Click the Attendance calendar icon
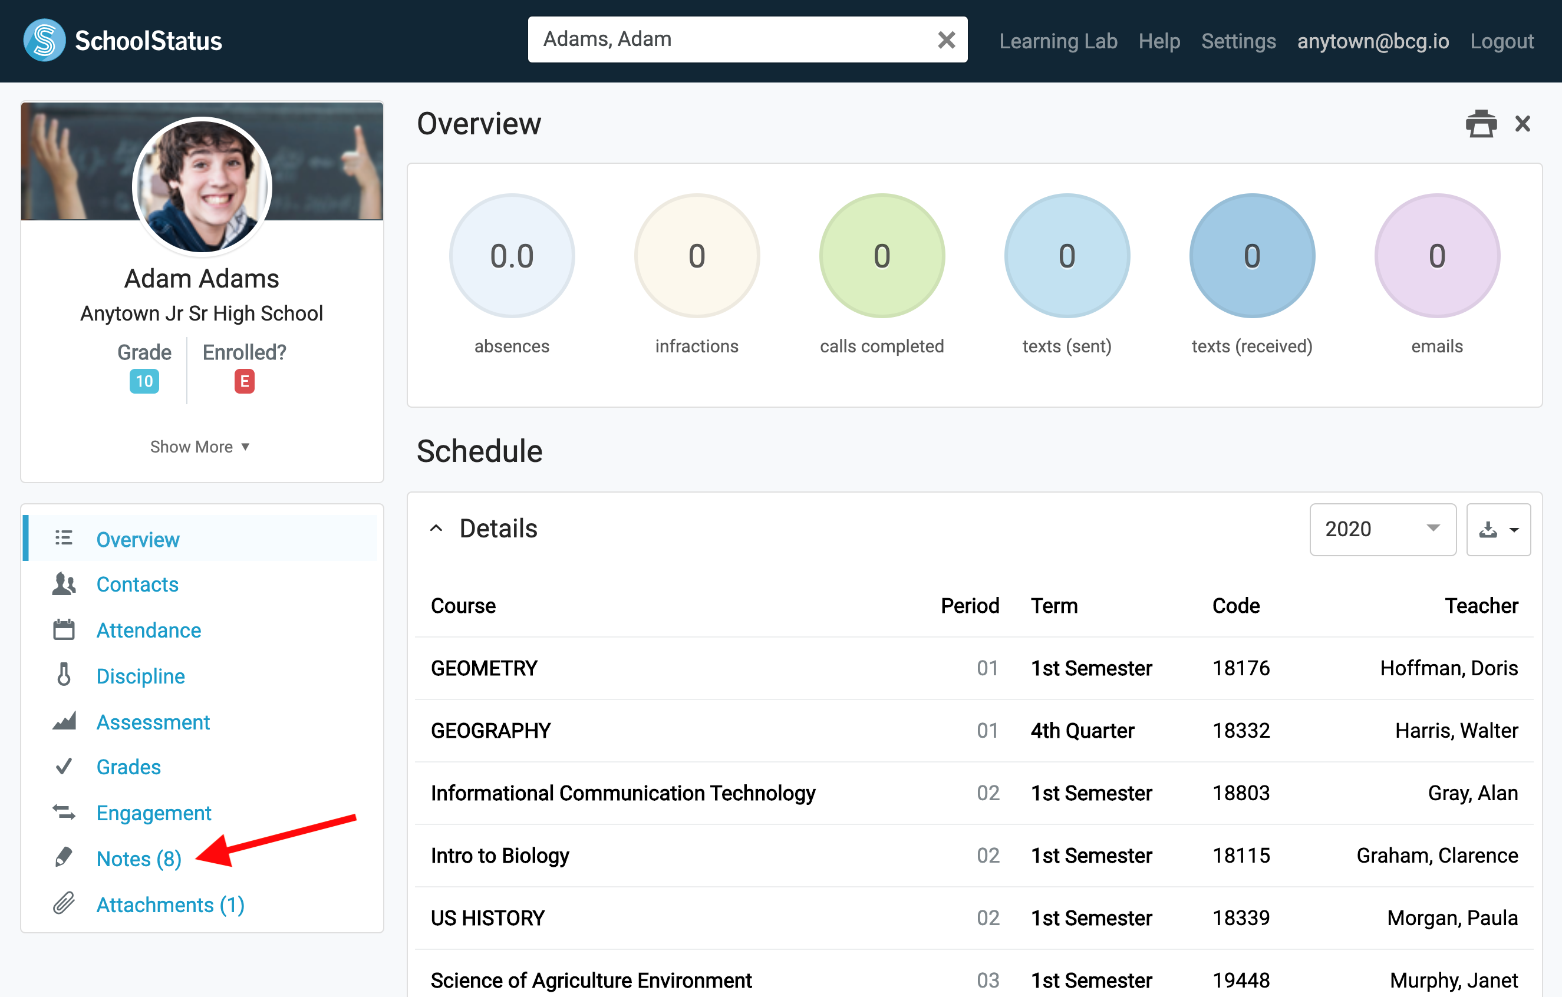Viewport: 1562px width, 997px height. [x=64, y=629]
